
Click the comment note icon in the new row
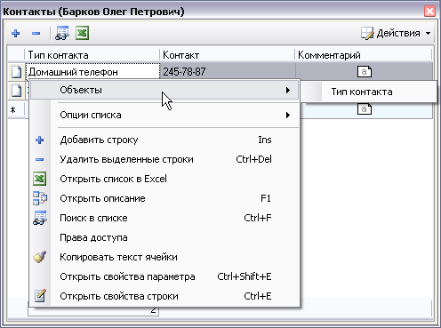point(365,108)
